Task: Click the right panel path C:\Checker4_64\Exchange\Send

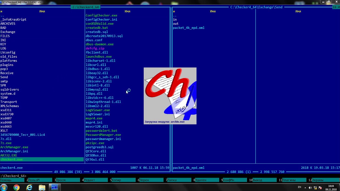Action: click(x=256, y=7)
